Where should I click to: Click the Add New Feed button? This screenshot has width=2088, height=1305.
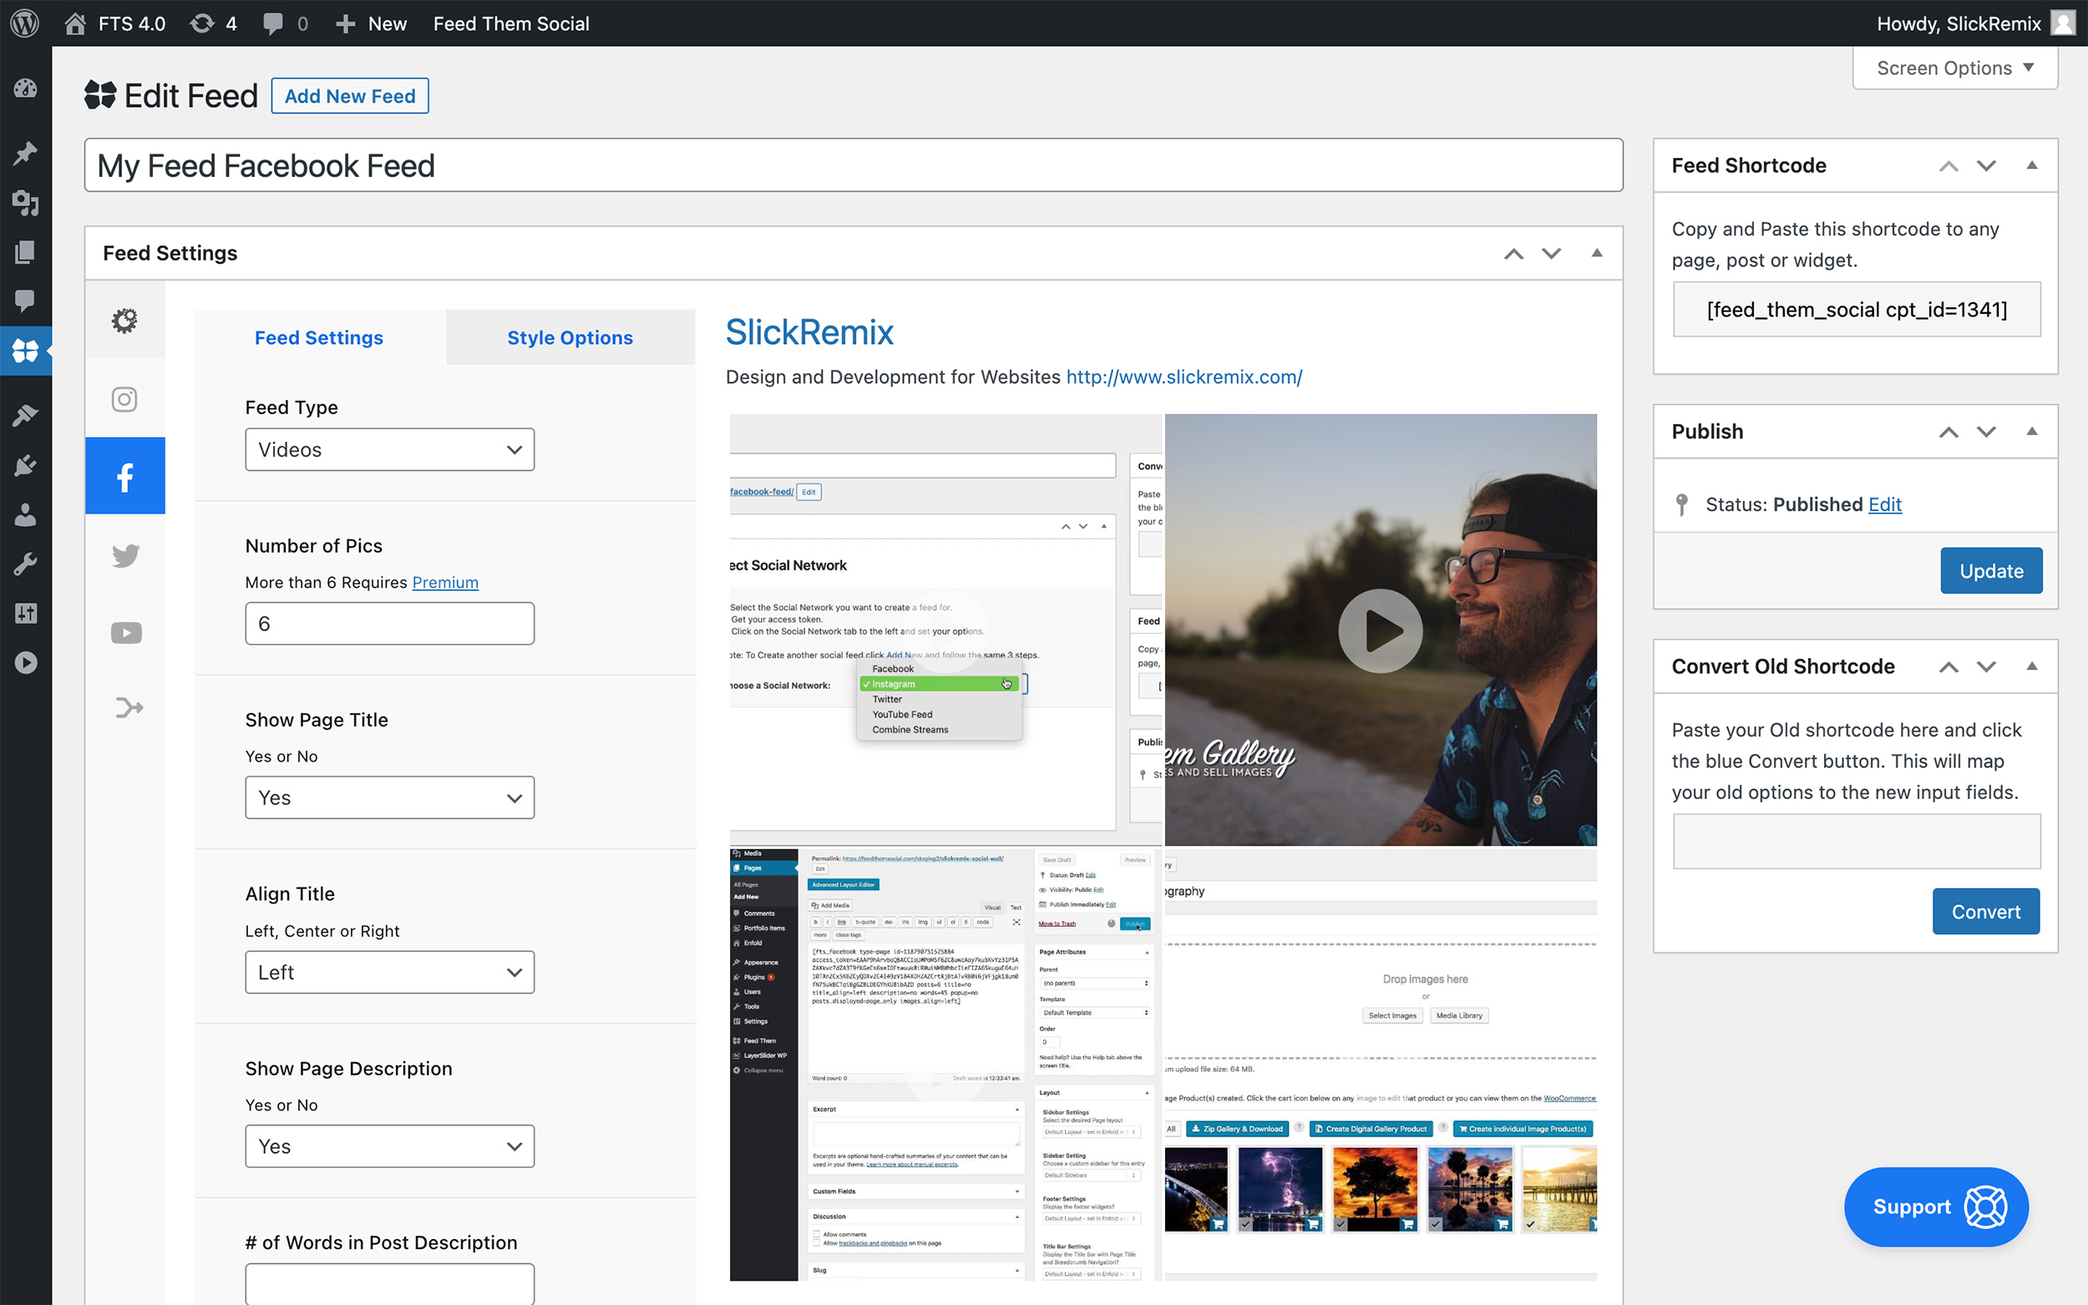(350, 96)
